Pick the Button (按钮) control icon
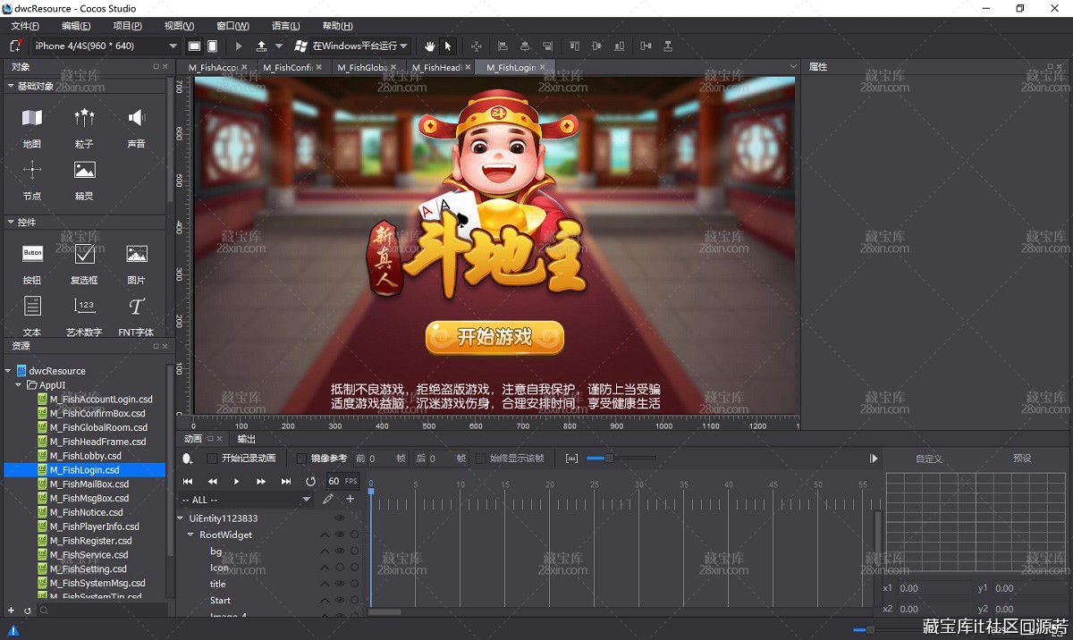This screenshot has height=640, width=1073. [32, 254]
